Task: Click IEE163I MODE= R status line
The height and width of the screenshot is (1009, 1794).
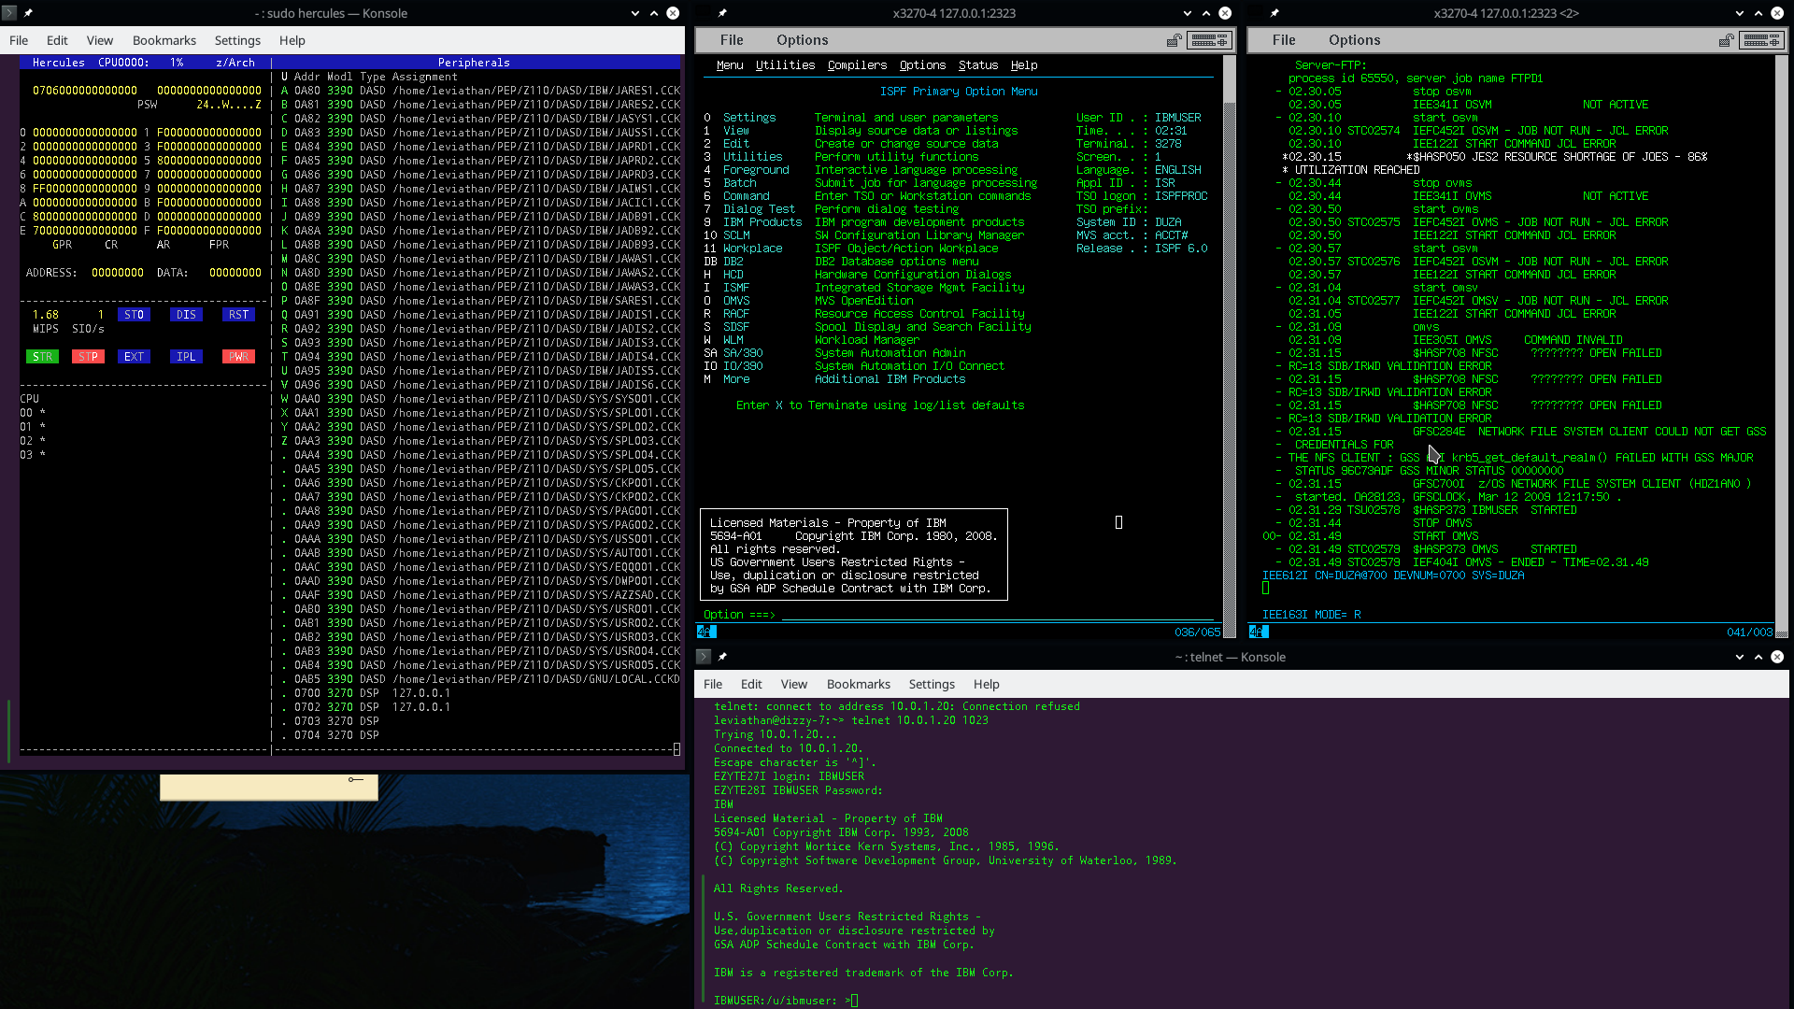Action: pos(1312,615)
